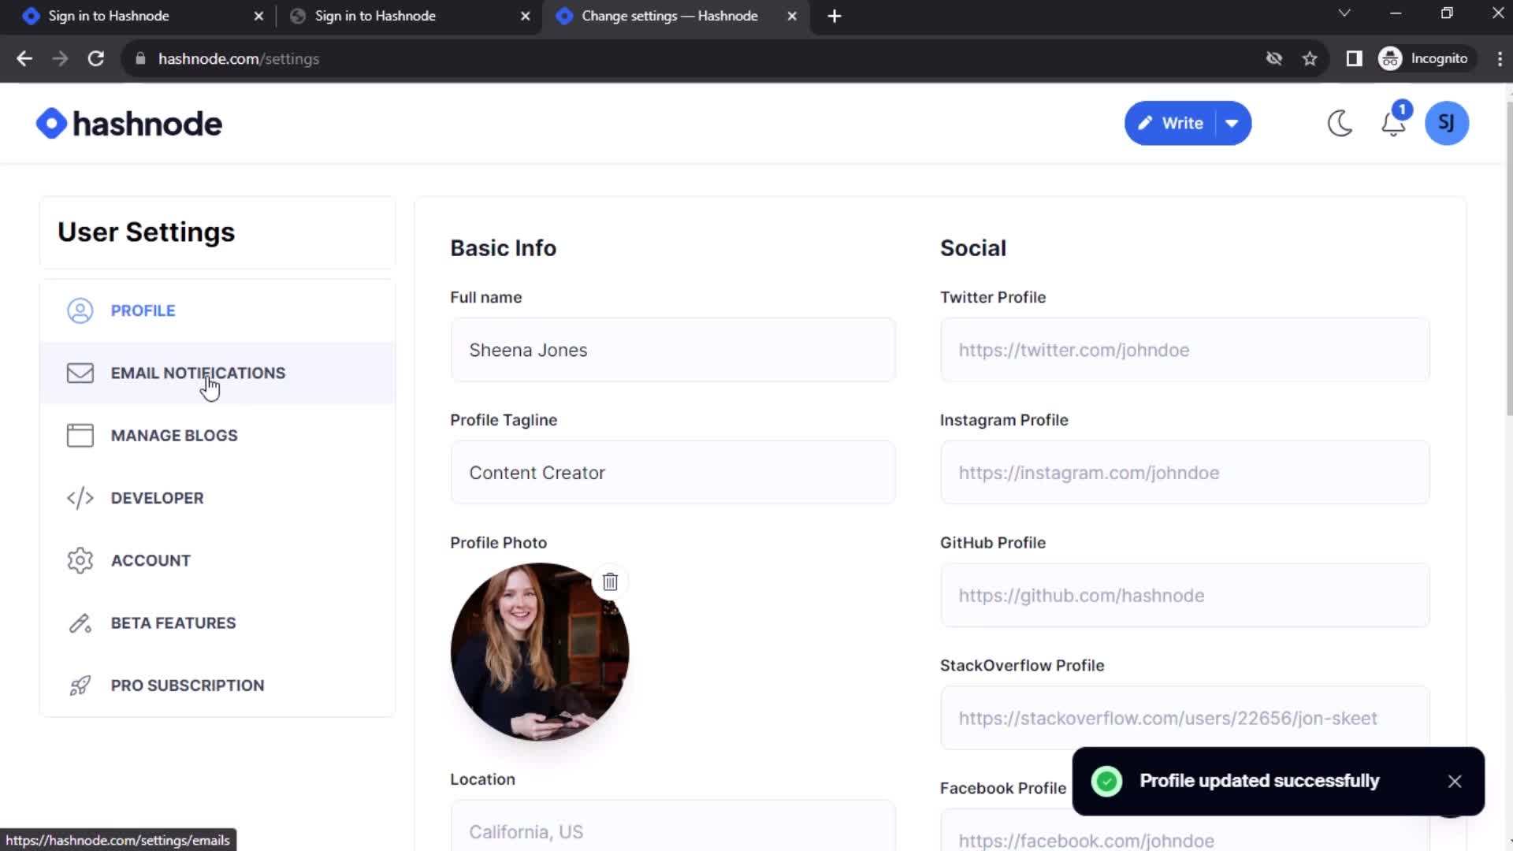Click the profile user icon in sidebar
This screenshot has width=1513, height=851.
coord(80,310)
